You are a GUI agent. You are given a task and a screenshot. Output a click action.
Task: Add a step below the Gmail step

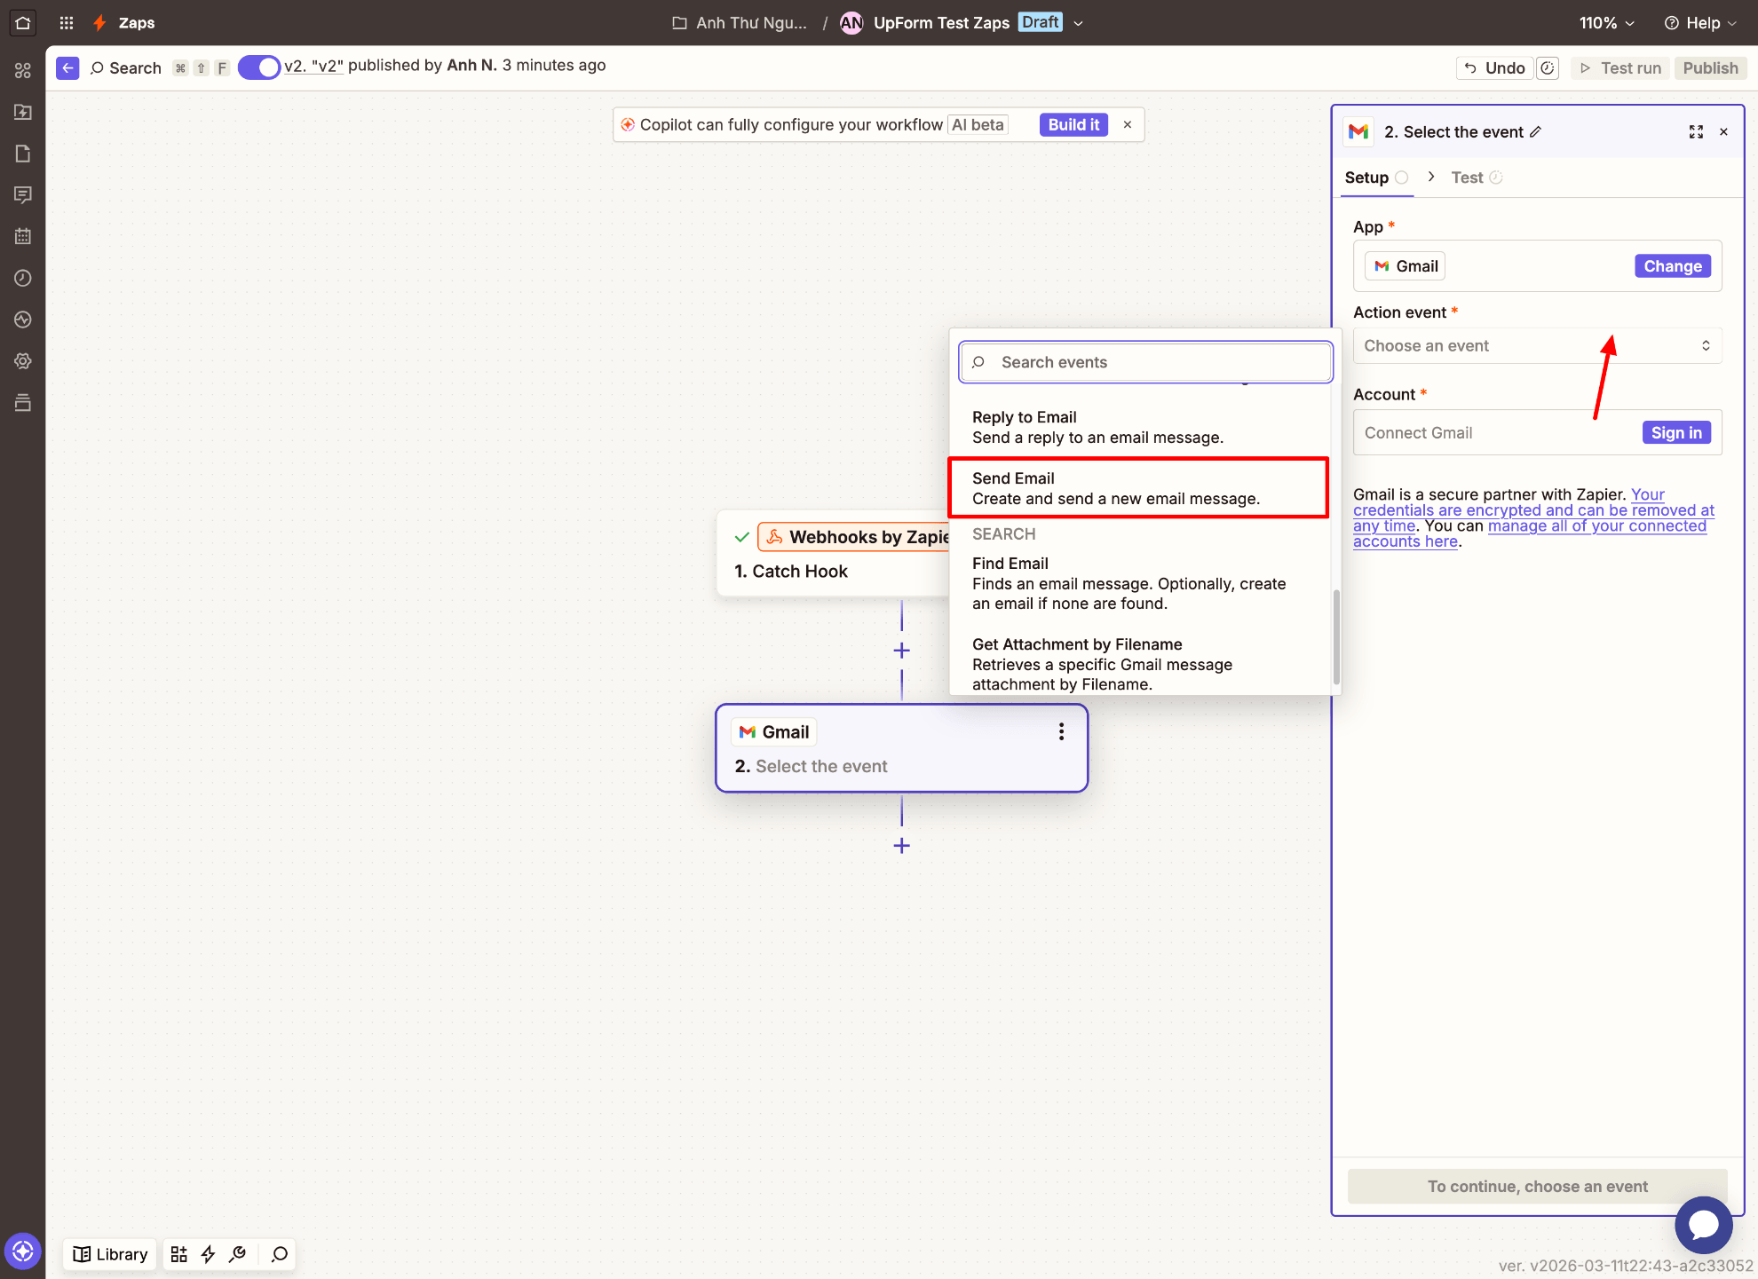(x=901, y=846)
